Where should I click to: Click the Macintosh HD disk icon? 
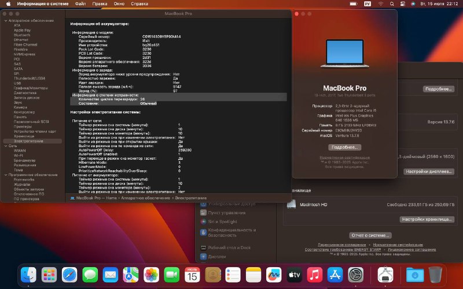[291, 205]
